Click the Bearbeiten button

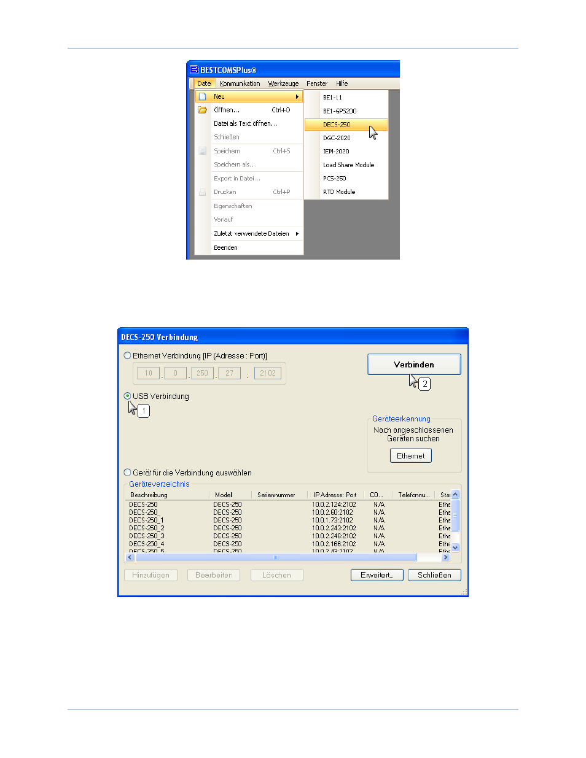tap(214, 575)
